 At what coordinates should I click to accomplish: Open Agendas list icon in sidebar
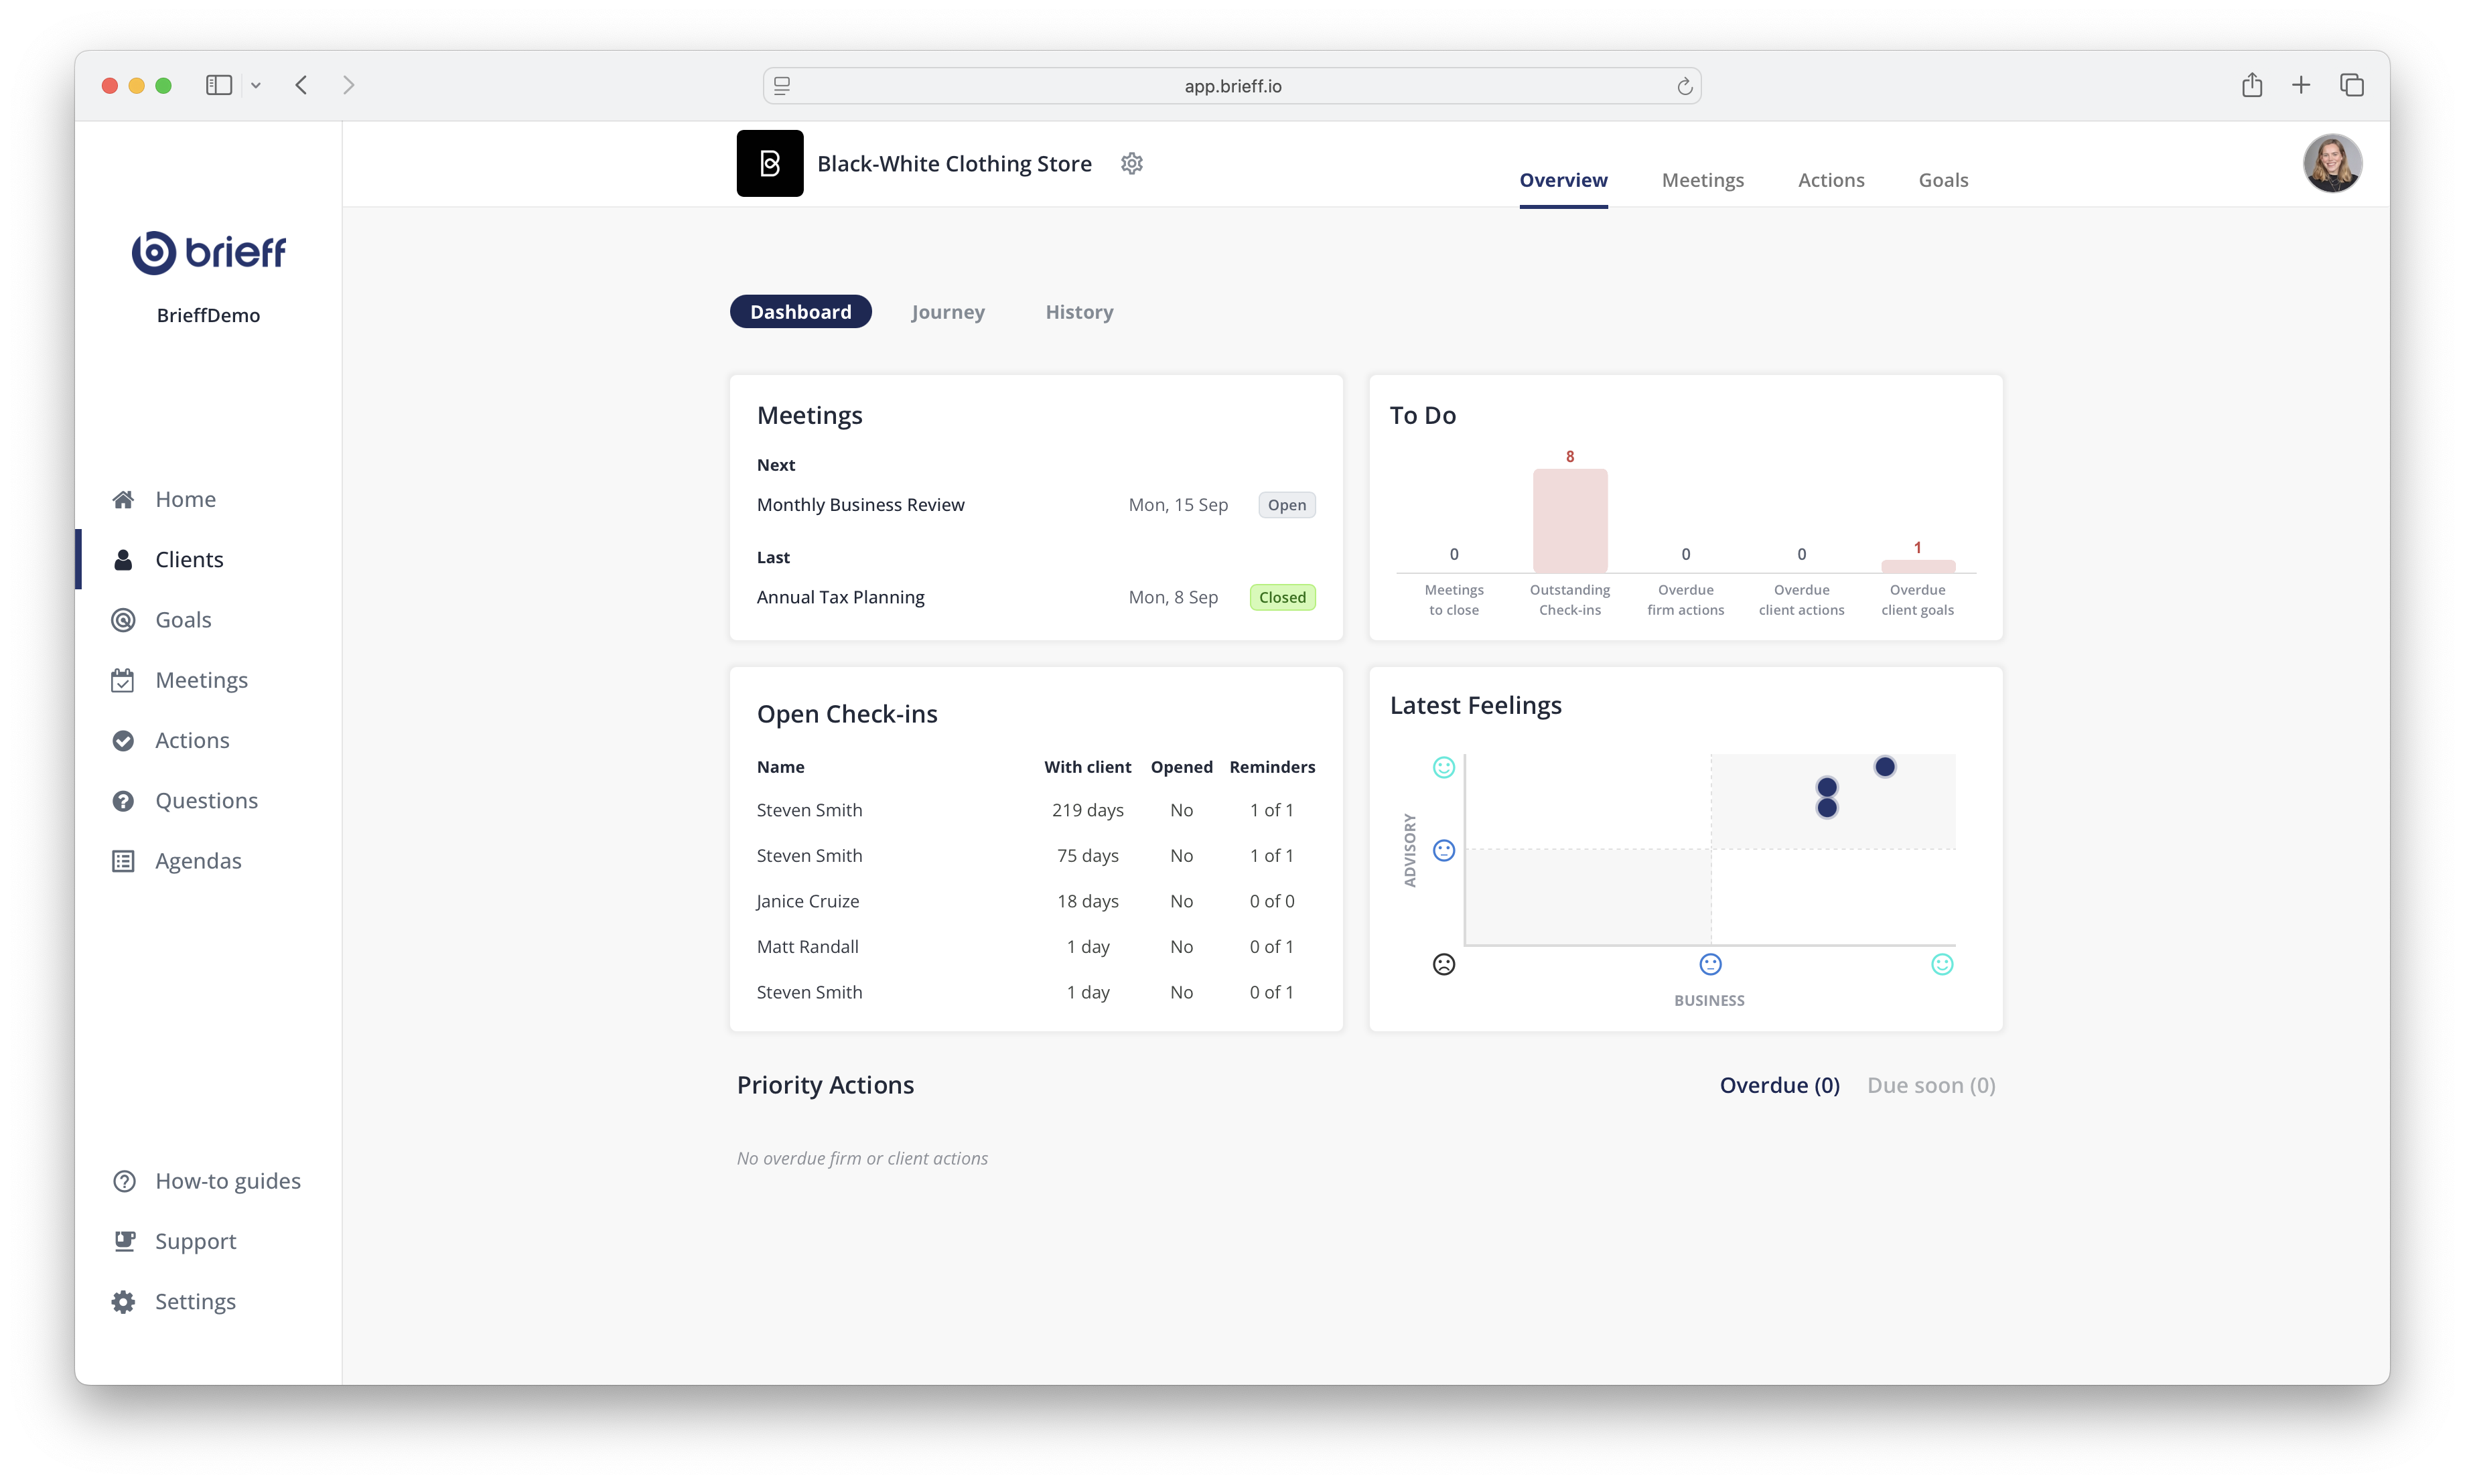coord(123,861)
